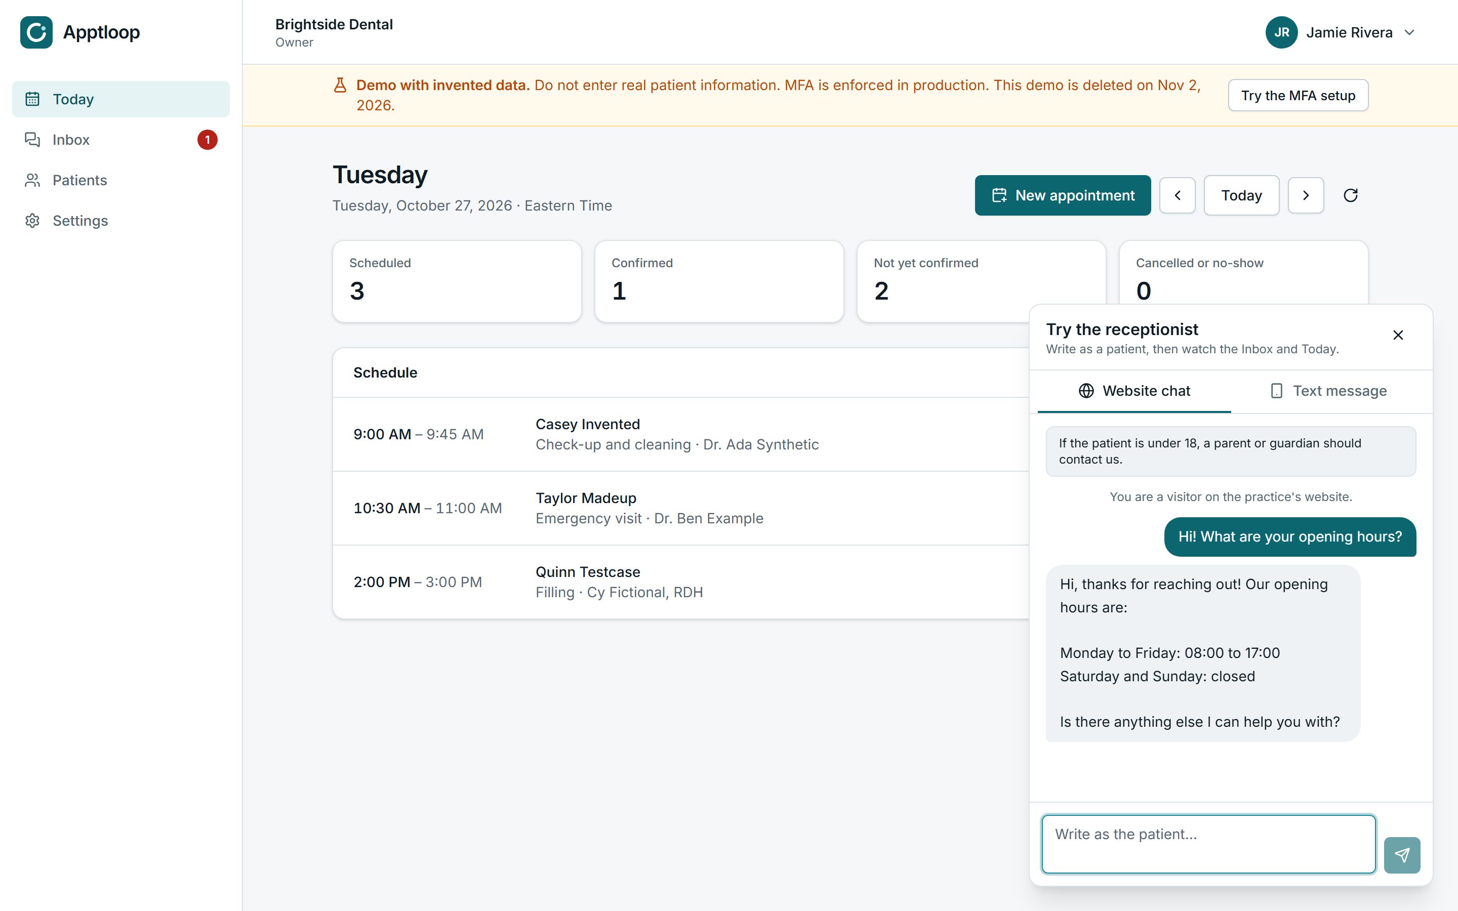
Task: Open Quinn Testcase's filling appointment
Action: coord(681,582)
